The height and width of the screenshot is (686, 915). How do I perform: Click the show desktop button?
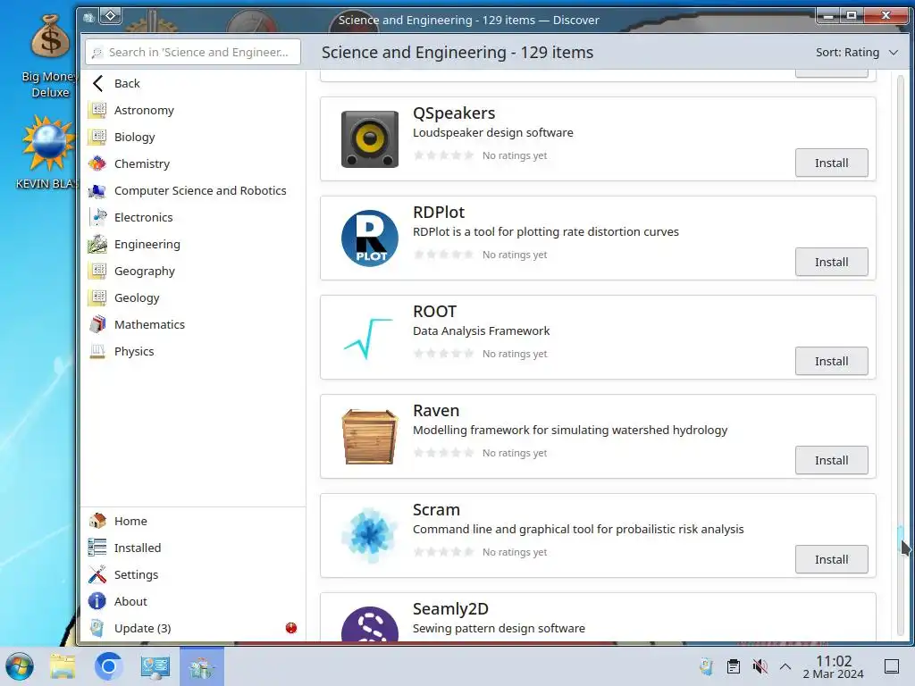[892, 666]
